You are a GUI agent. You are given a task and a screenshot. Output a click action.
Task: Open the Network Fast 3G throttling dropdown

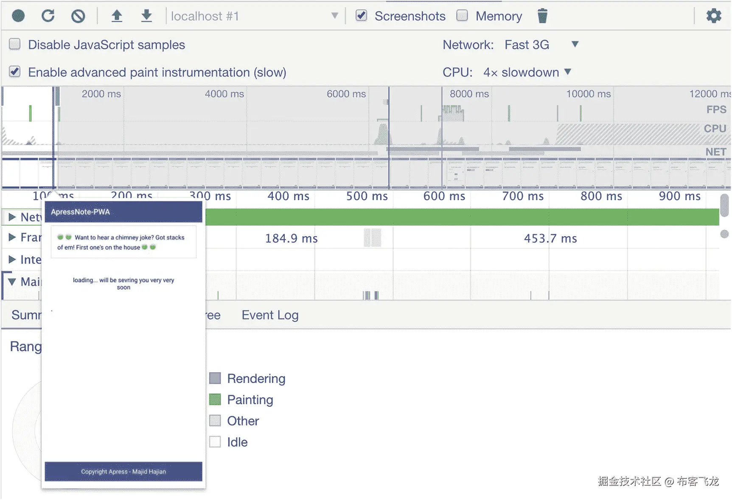(541, 45)
